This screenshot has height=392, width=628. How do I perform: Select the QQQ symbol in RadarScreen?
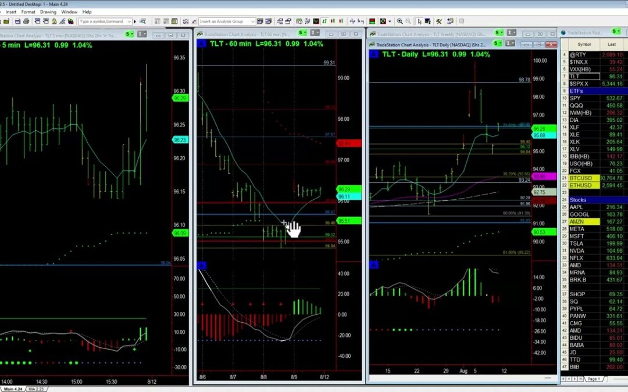coord(576,106)
